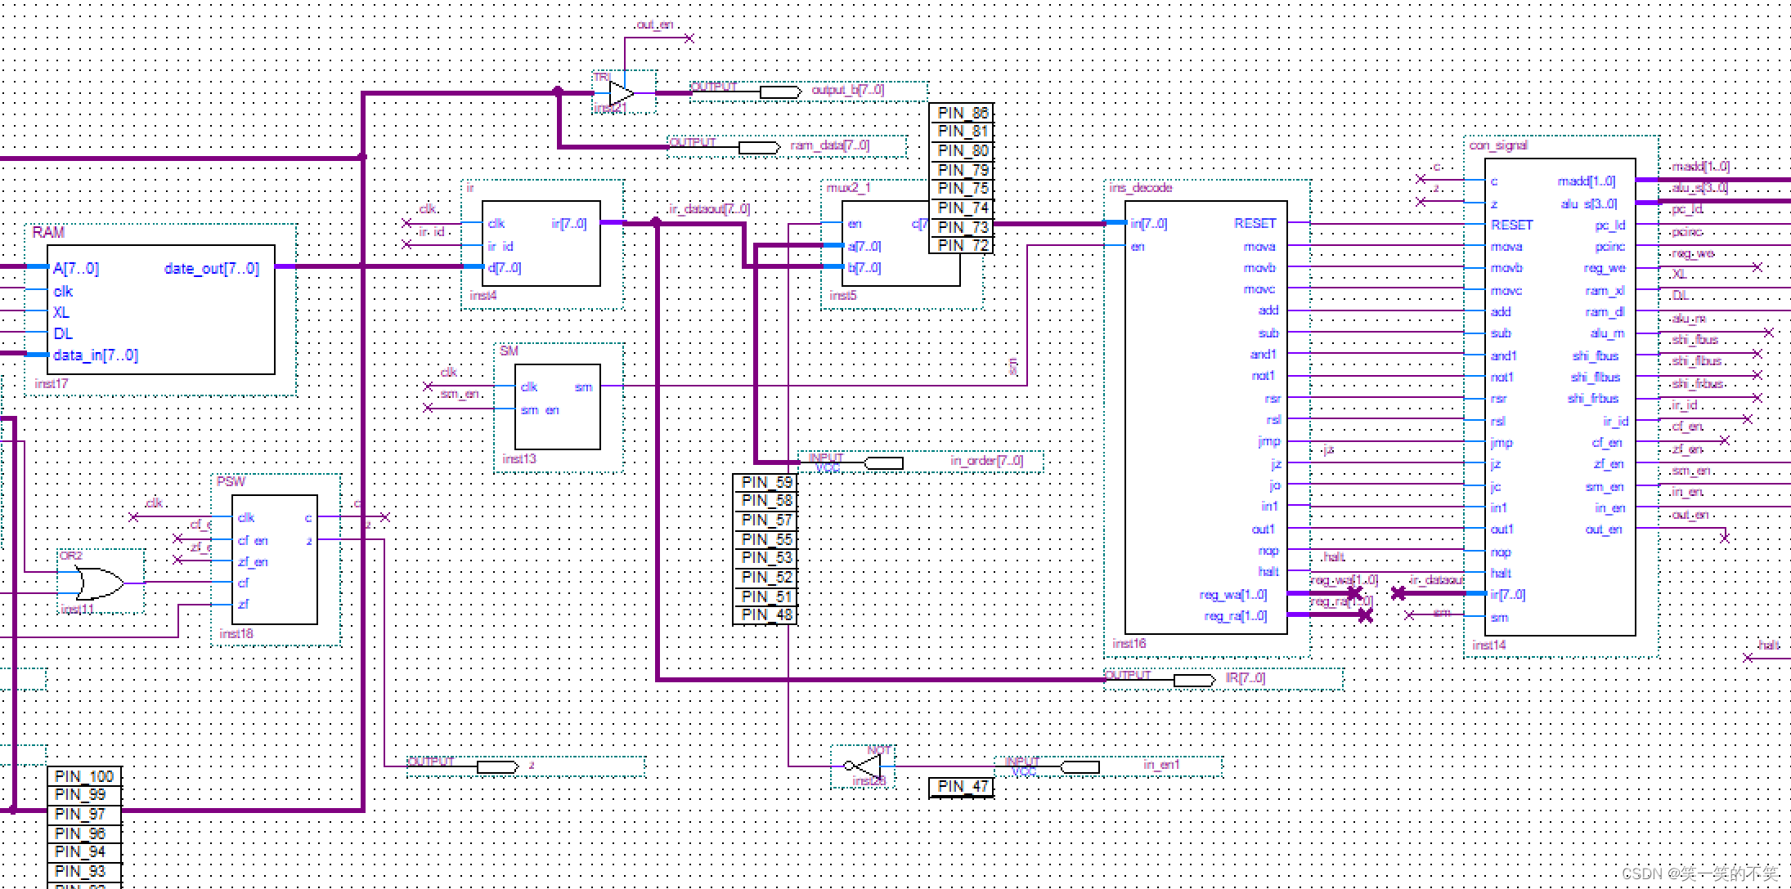Click pin assignment PIN_99
This screenshot has width=1791, height=889.
(x=83, y=794)
